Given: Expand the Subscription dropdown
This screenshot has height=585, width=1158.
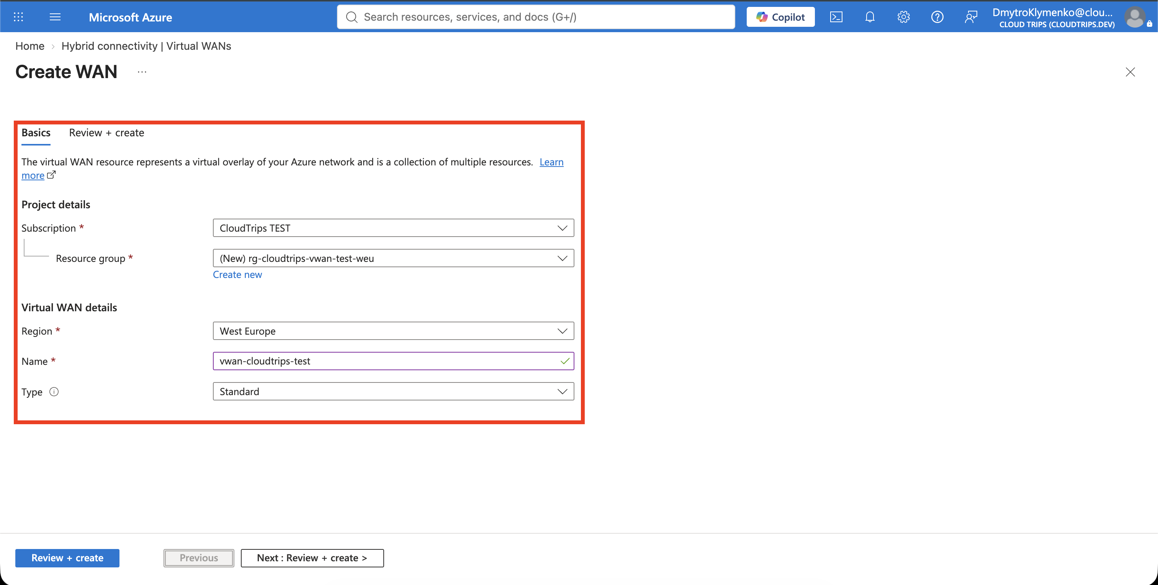Looking at the screenshot, I should pos(393,228).
